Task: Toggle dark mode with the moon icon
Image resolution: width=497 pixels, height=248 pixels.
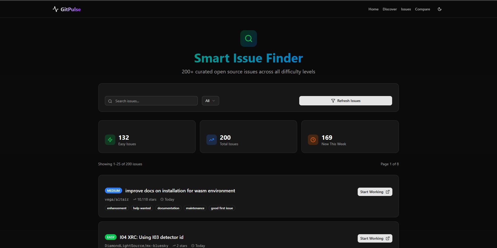Action: click(440, 9)
